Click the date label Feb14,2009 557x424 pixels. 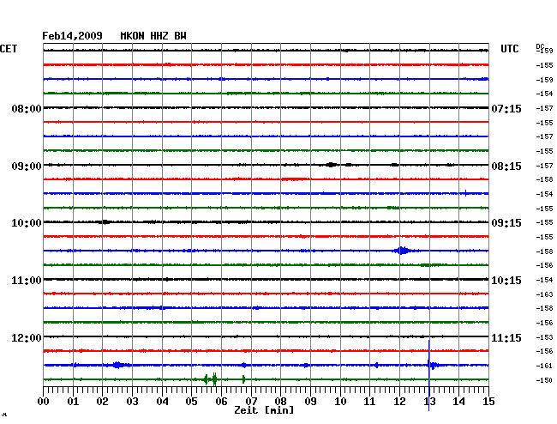click(72, 36)
